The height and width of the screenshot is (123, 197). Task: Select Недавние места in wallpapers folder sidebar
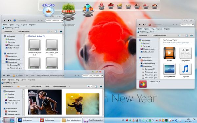(x=12, y=100)
